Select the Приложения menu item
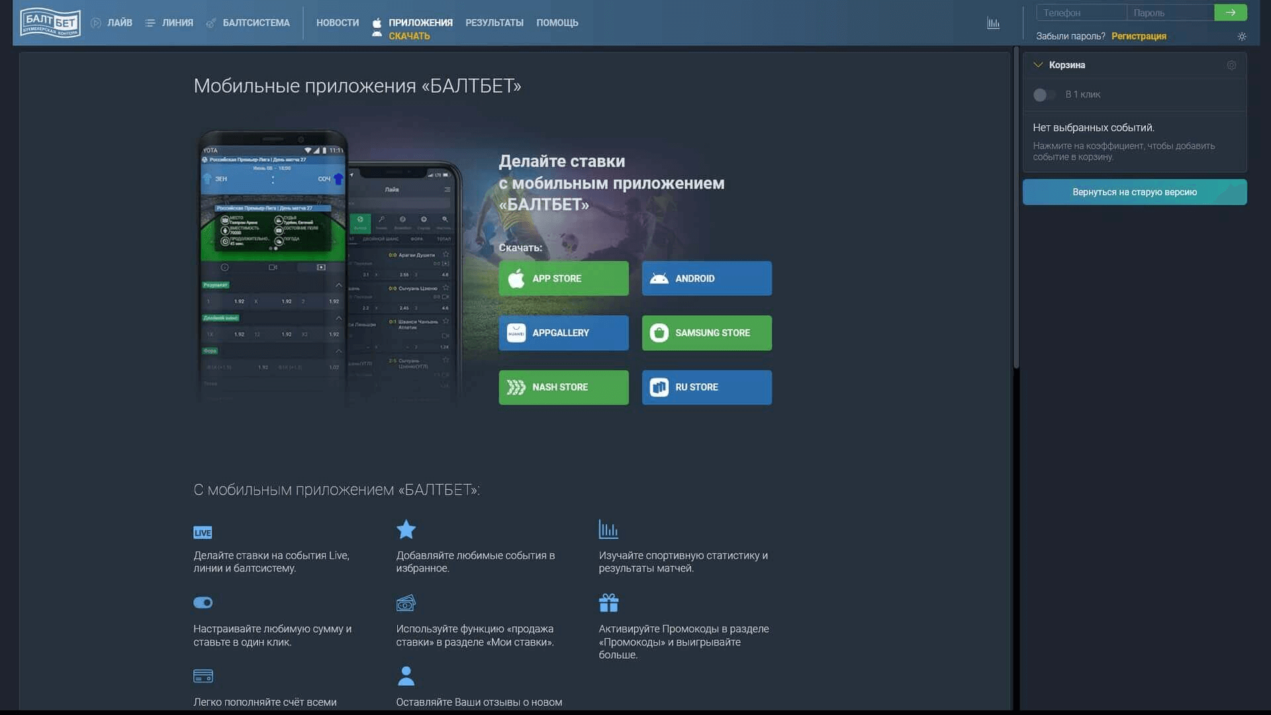The width and height of the screenshot is (1271, 715). pos(420,23)
